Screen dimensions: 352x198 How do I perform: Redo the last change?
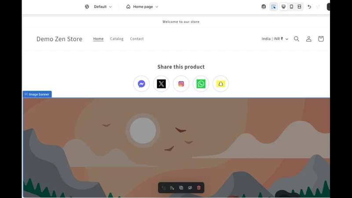(318, 7)
